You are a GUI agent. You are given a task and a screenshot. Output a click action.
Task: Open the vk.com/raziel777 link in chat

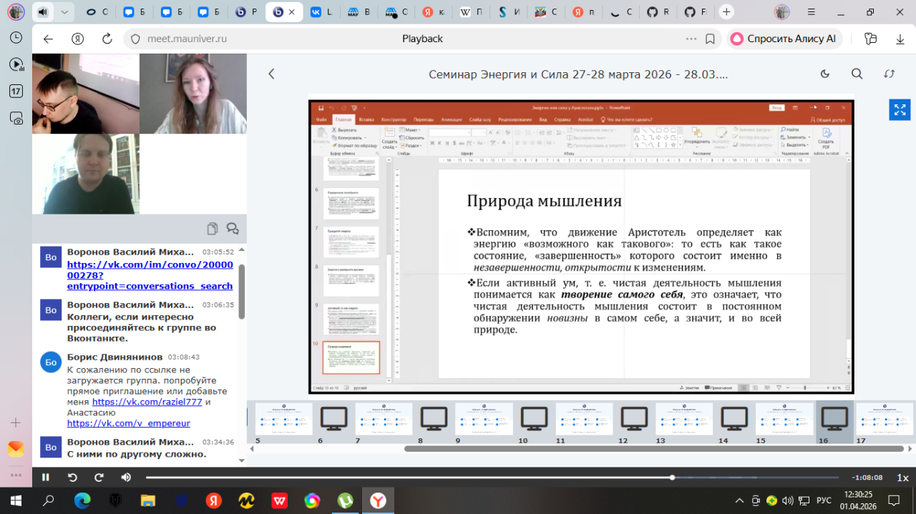tap(147, 402)
